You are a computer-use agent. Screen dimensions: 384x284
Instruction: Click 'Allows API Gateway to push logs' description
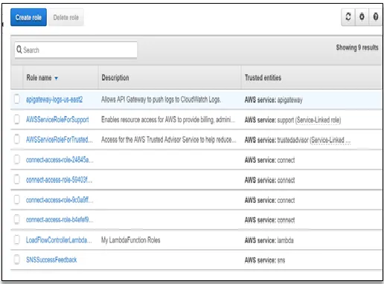coord(161,100)
